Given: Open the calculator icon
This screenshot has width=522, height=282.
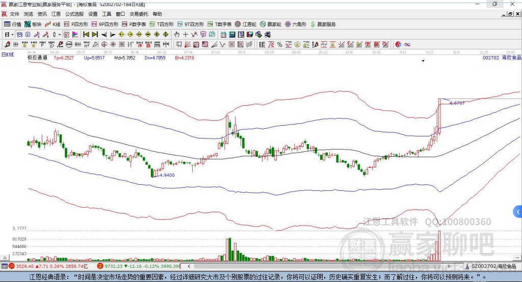Looking at the screenshot, I should click(x=232, y=35).
